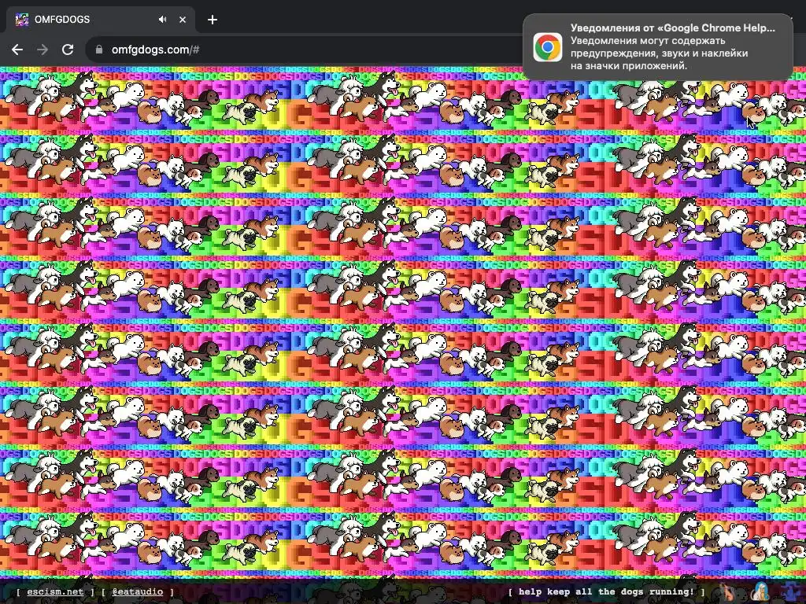Open the Google Chrome Help notification
Screen dimensions: 806x604
(657, 47)
